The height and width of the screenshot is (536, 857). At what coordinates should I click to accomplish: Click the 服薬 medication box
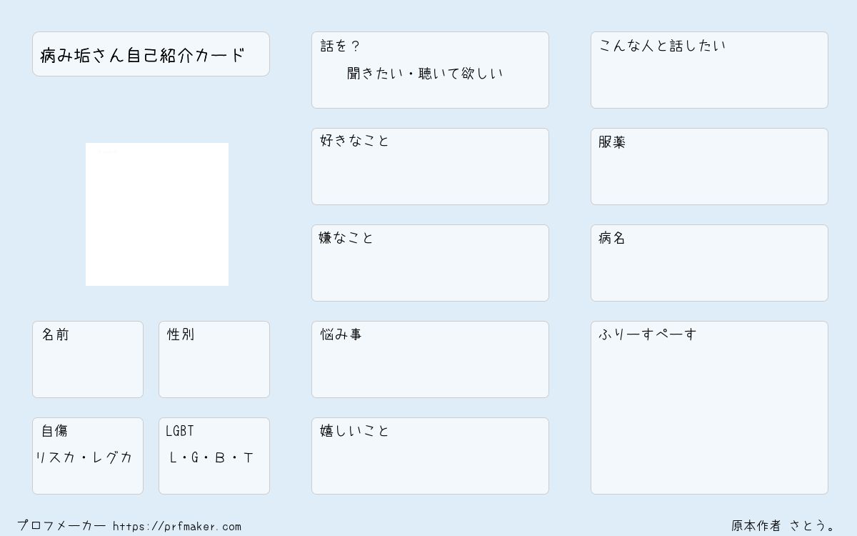click(x=709, y=167)
